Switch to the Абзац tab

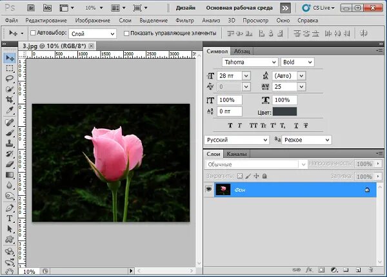[x=242, y=52]
